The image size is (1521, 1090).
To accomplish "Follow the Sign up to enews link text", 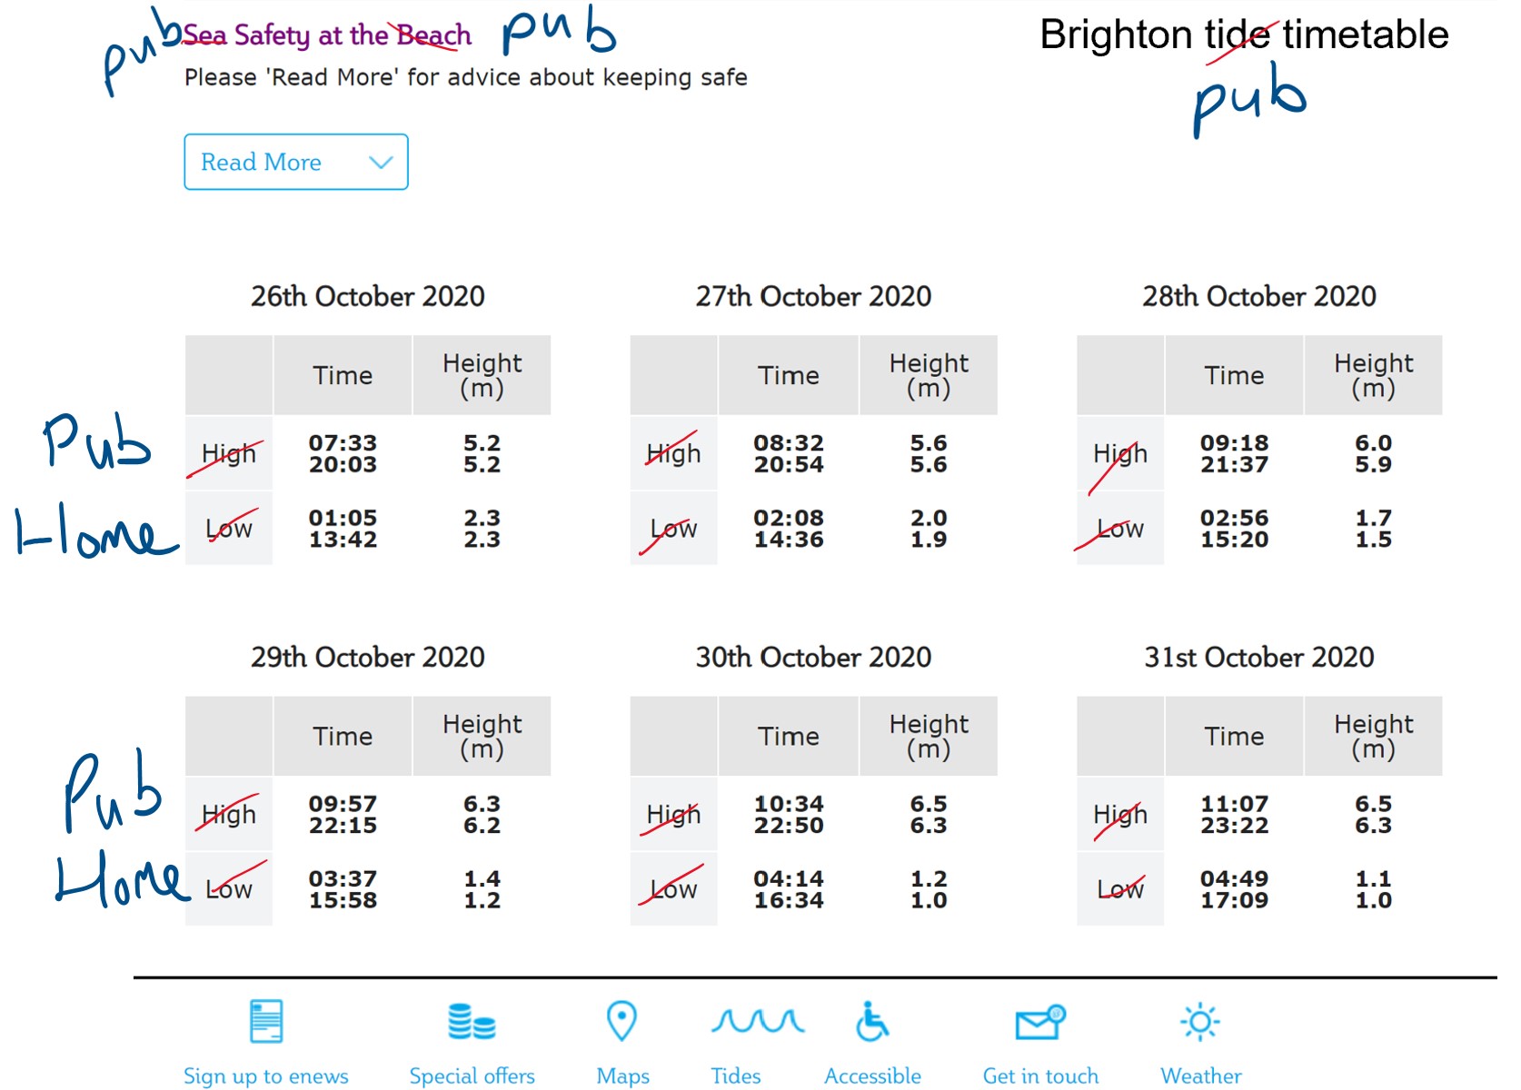I will point(266,1076).
